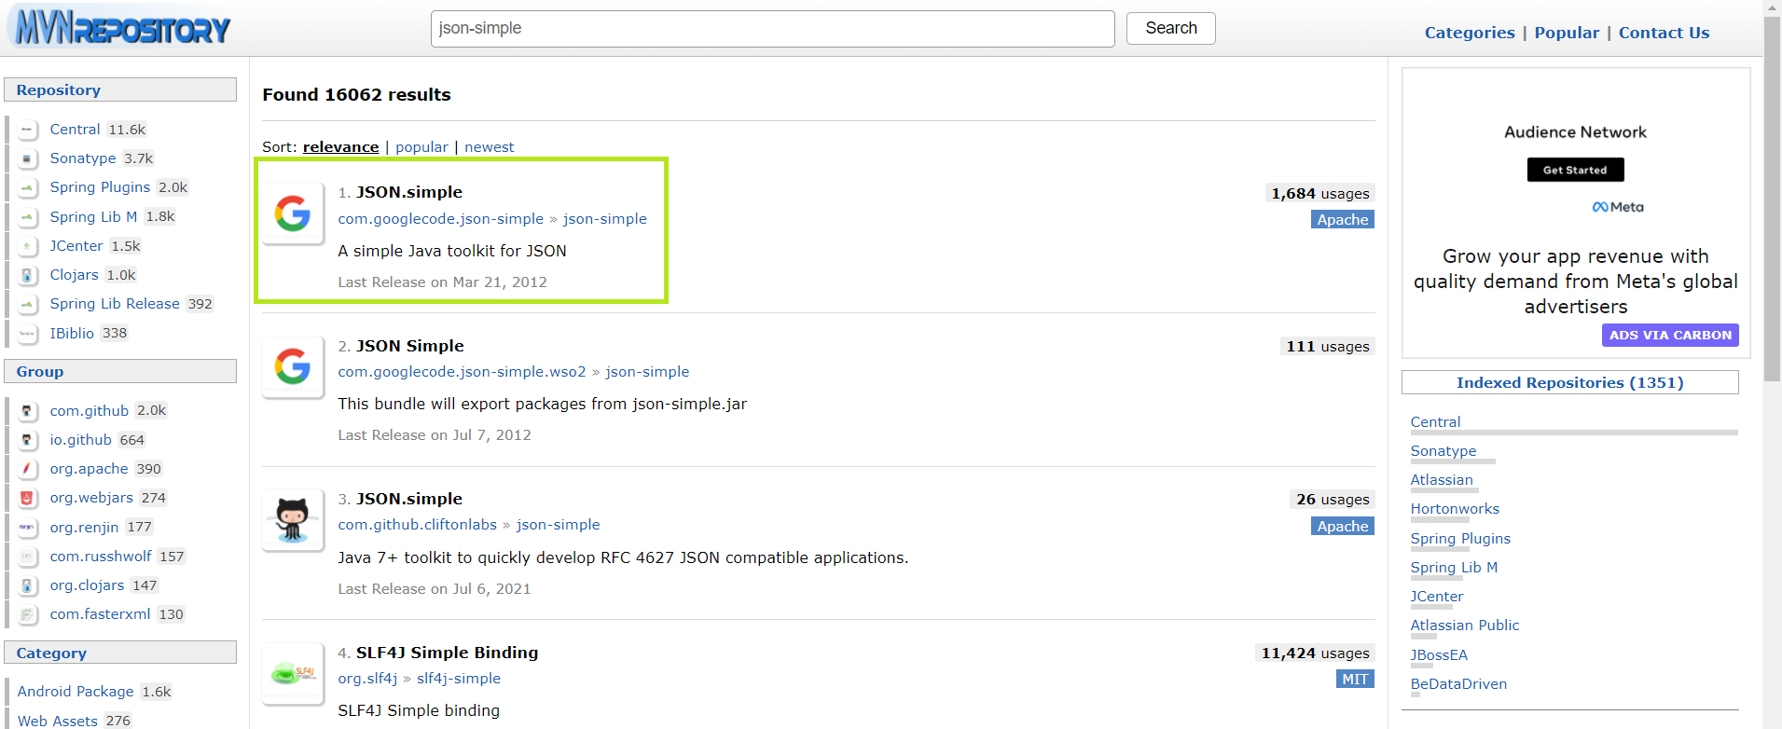Click the 11,424 usages badge

[1315, 653]
